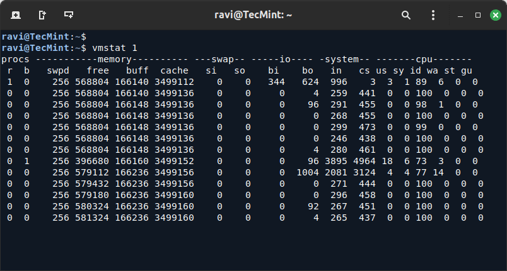Click the screen-with-plus icon in title bar
The image size is (507, 271).
pyautogui.click(x=69, y=14)
